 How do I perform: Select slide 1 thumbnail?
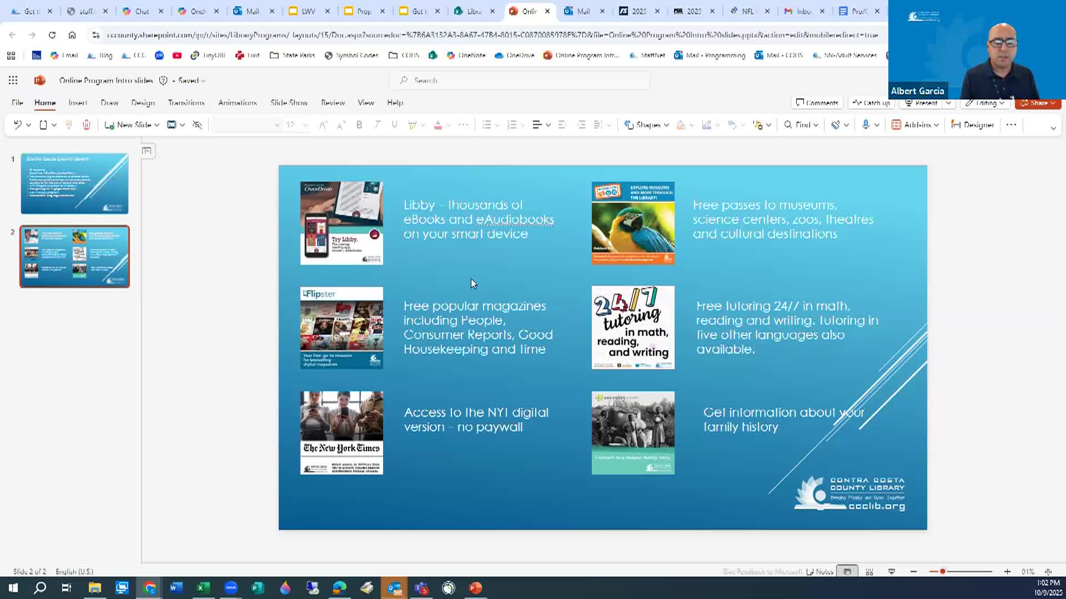pos(74,184)
